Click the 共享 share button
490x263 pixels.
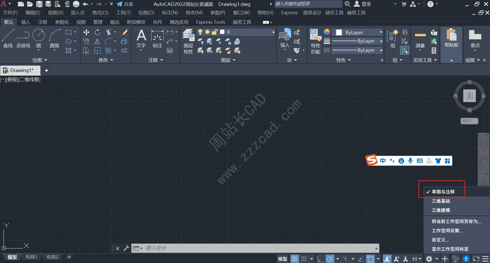pyautogui.click(x=124, y=4)
